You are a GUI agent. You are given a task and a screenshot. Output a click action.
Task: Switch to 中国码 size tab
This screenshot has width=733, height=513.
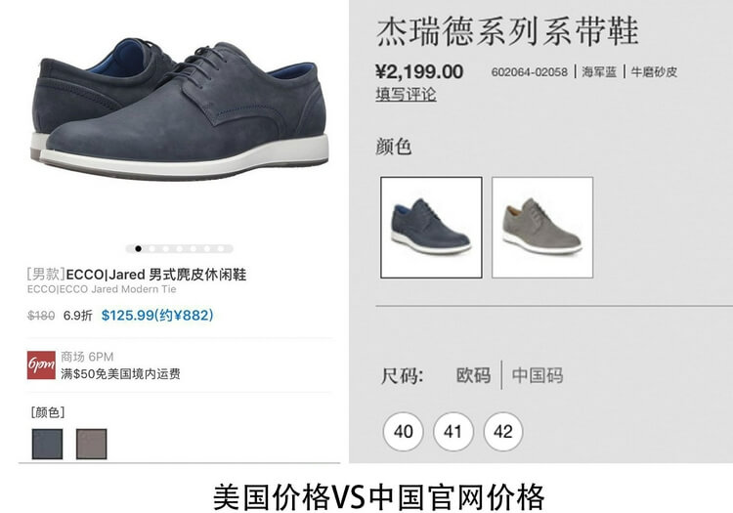pos(538,375)
